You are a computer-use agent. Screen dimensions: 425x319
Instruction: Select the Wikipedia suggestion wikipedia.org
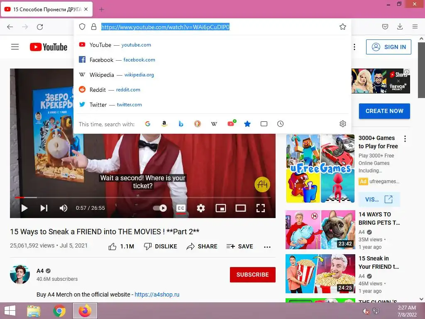coord(212,75)
